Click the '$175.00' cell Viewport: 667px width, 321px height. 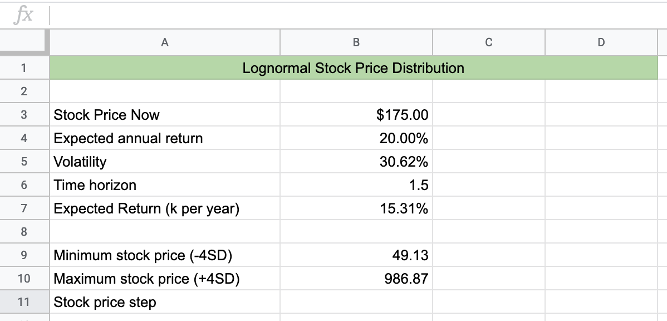pyautogui.click(x=356, y=114)
